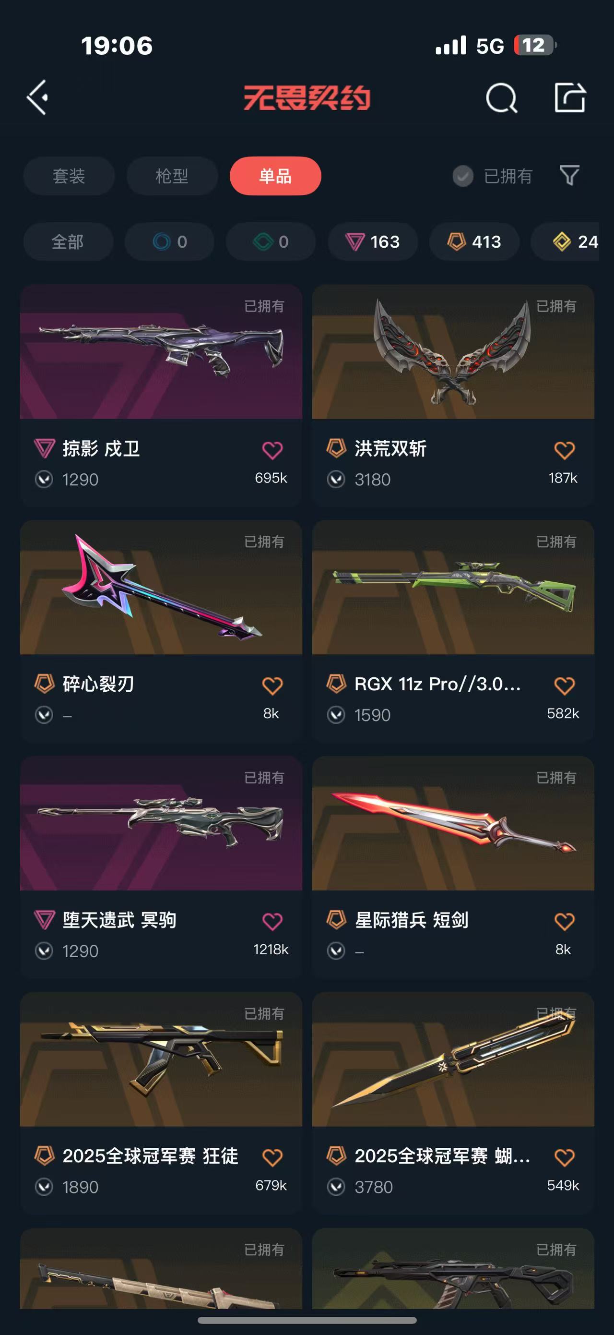Tap the back arrow icon

point(37,97)
